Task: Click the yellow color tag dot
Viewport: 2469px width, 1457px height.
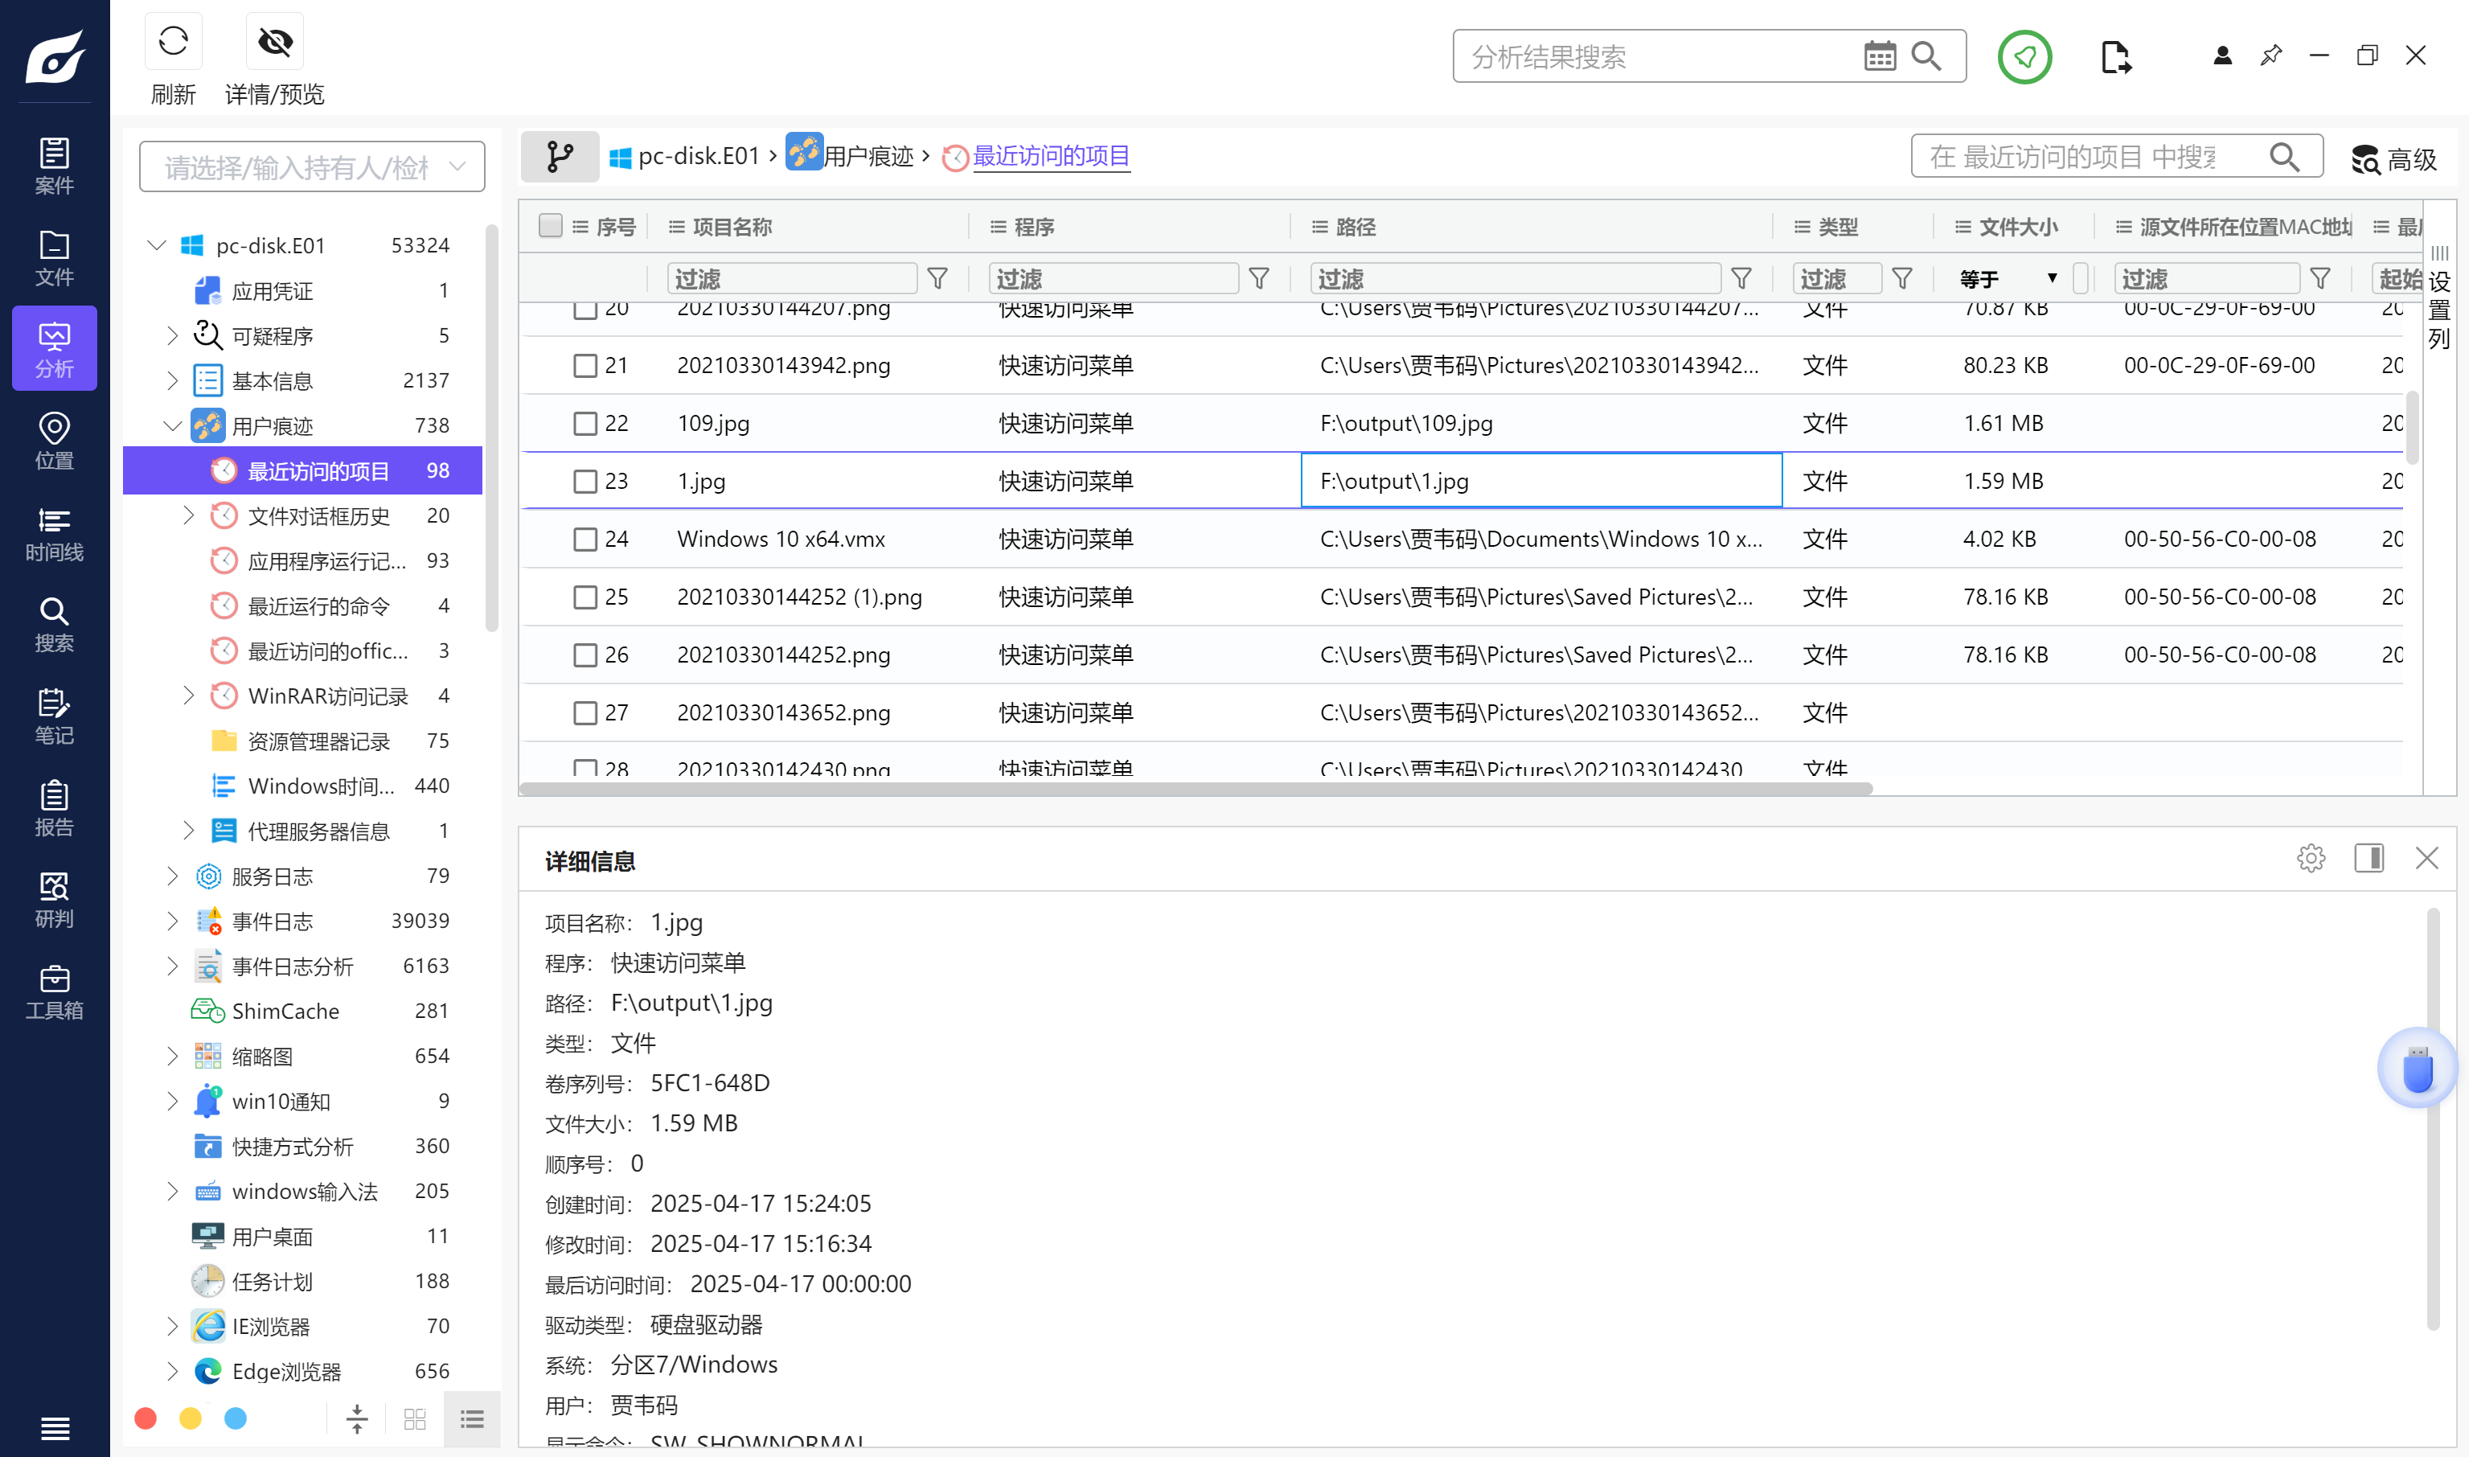Action: pos(191,1418)
